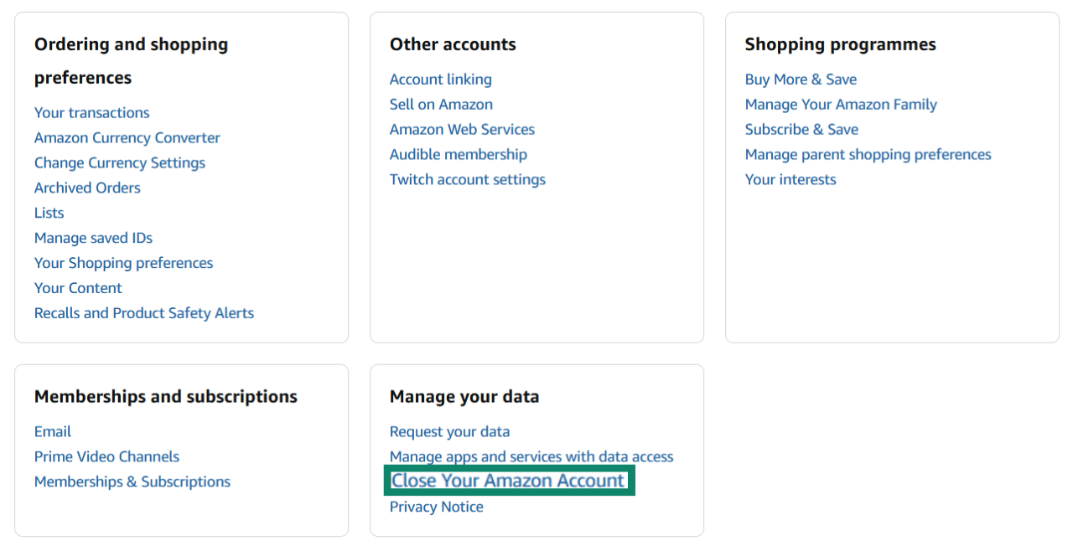Manage Your Amazon Family
The width and height of the screenshot is (1073, 551).
841,104
